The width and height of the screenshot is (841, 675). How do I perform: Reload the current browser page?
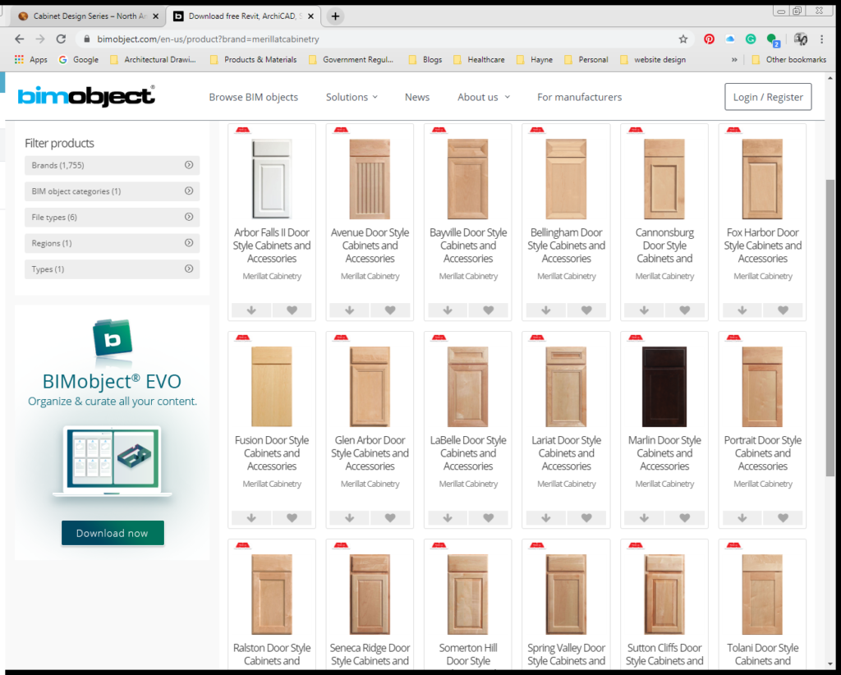point(61,39)
